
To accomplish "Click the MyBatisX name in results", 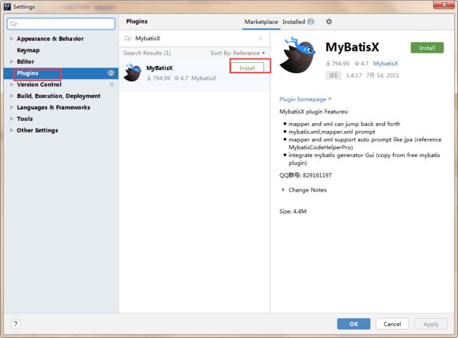I will (x=159, y=68).
